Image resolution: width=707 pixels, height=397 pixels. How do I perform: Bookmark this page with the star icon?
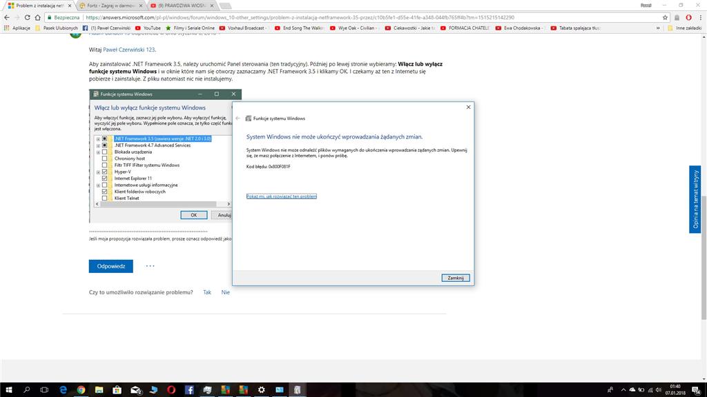click(x=665, y=17)
